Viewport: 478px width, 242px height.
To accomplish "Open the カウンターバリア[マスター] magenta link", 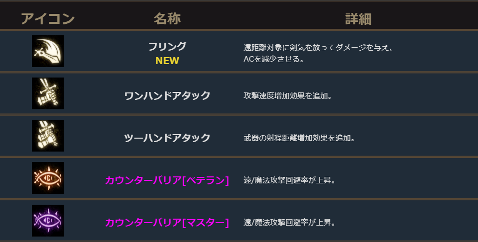I will click(x=167, y=222).
